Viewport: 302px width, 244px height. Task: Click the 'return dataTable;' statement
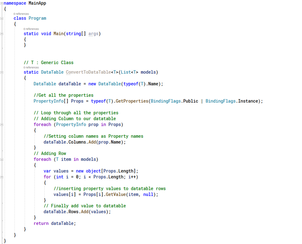(x=55, y=224)
